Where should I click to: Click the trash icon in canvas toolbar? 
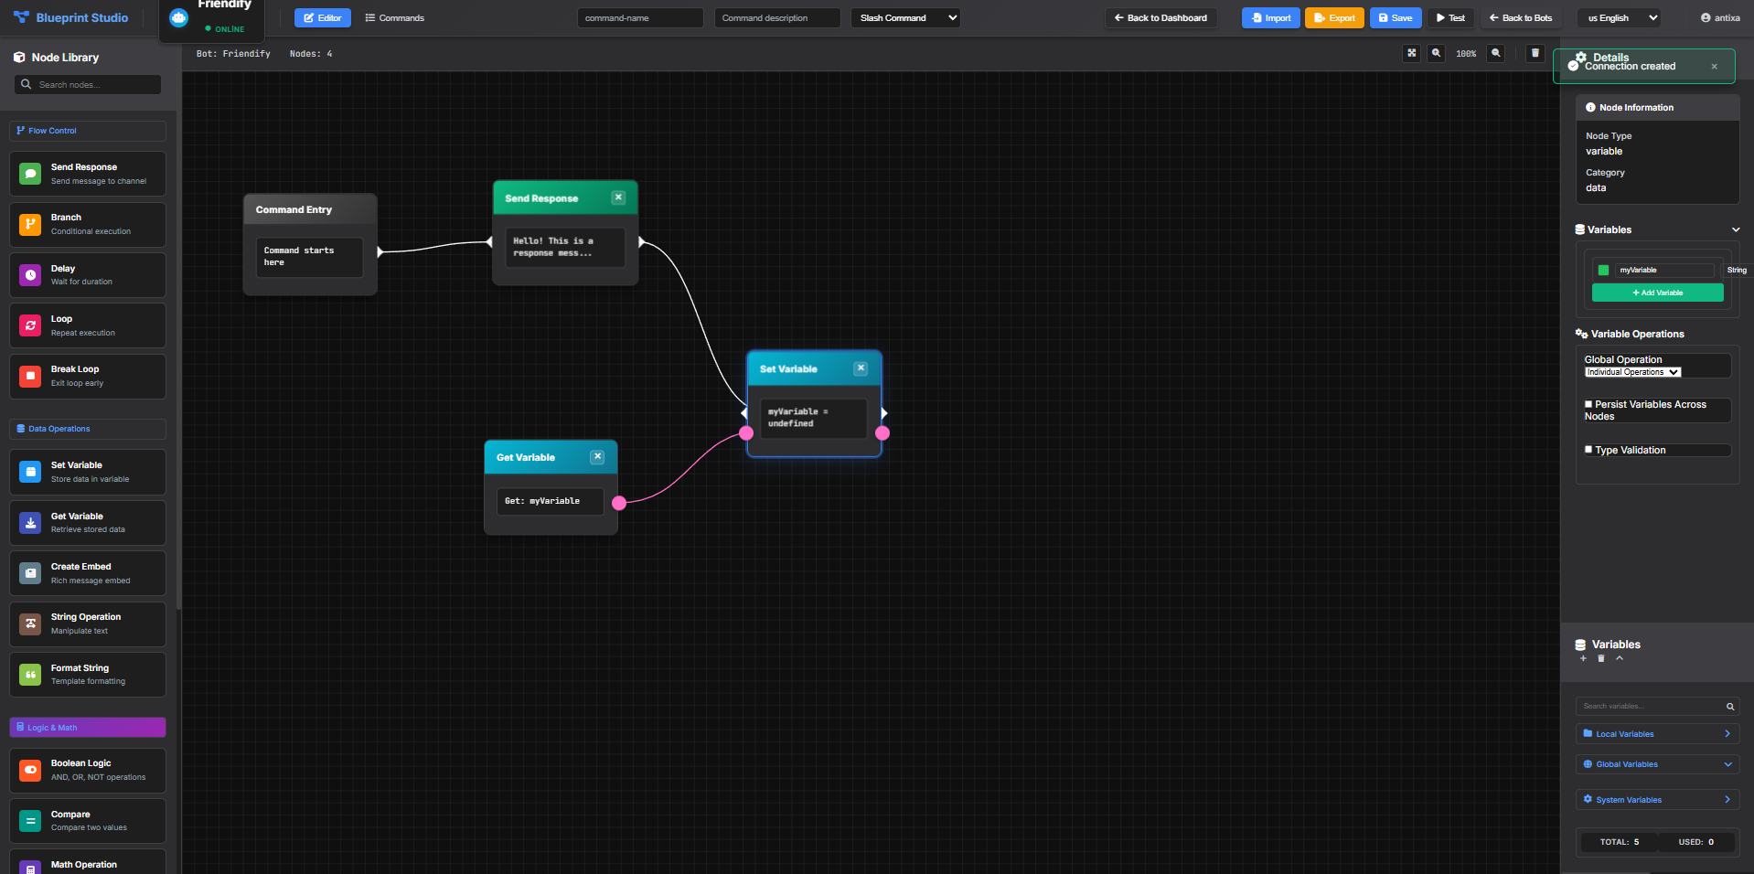(1535, 53)
